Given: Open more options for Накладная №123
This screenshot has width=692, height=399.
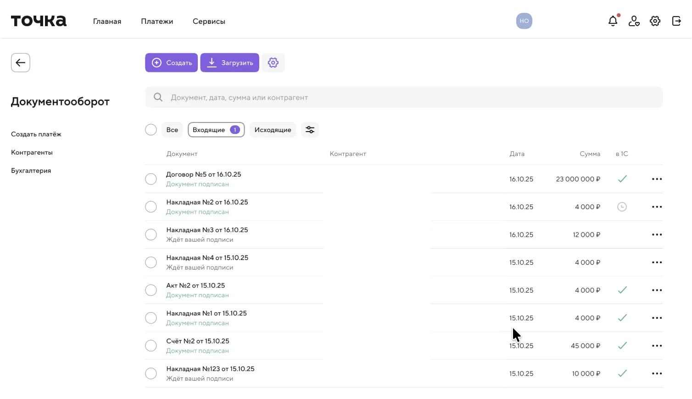Looking at the screenshot, I should (657, 374).
